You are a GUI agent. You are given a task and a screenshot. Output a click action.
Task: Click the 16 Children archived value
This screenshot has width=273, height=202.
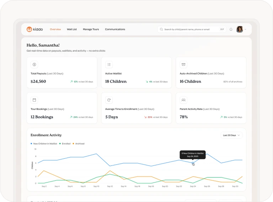click(190, 81)
